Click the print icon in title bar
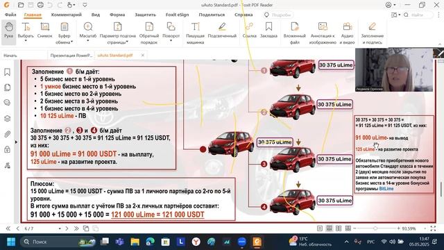This screenshot has height=250, width=444. point(40,5)
